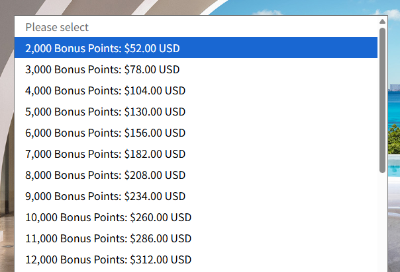Screen dimensions: 400x272
Task: Select the option priced $260.00 USD
Action: pos(108,217)
